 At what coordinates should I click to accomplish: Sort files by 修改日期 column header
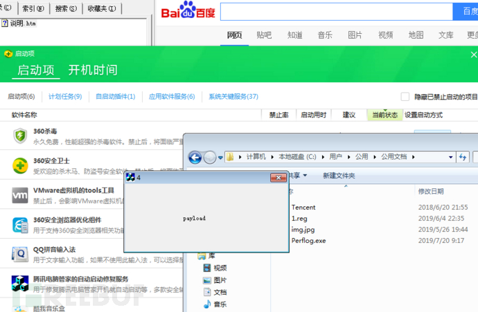431,192
